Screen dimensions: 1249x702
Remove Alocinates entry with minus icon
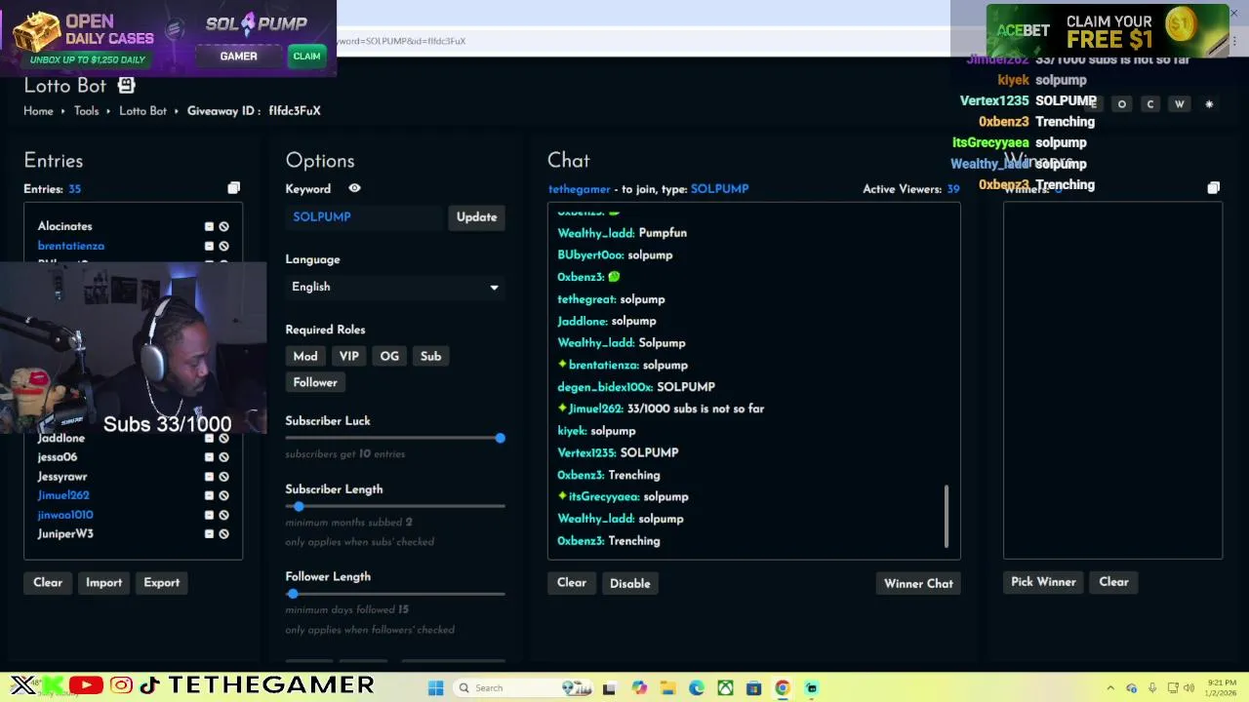coord(209,226)
